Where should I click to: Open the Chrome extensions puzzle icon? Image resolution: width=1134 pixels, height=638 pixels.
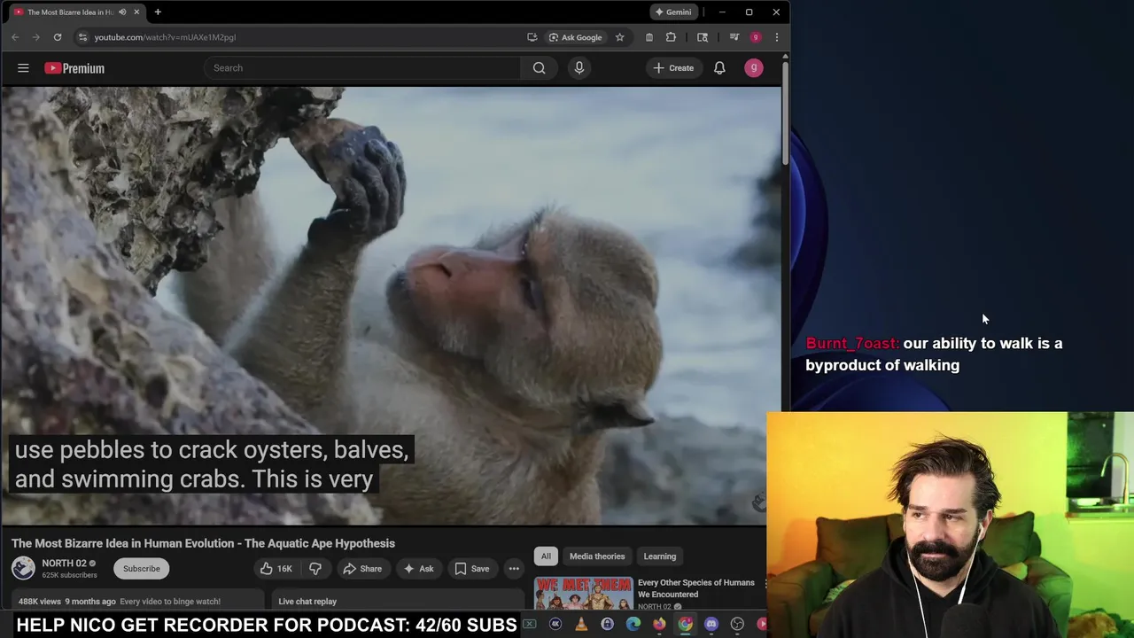(x=671, y=37)
